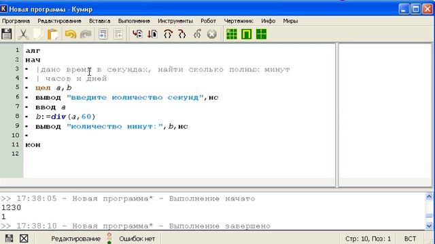Click the output pane scrollbar thumb
This screenshot has height=244, width=435.
429,216
